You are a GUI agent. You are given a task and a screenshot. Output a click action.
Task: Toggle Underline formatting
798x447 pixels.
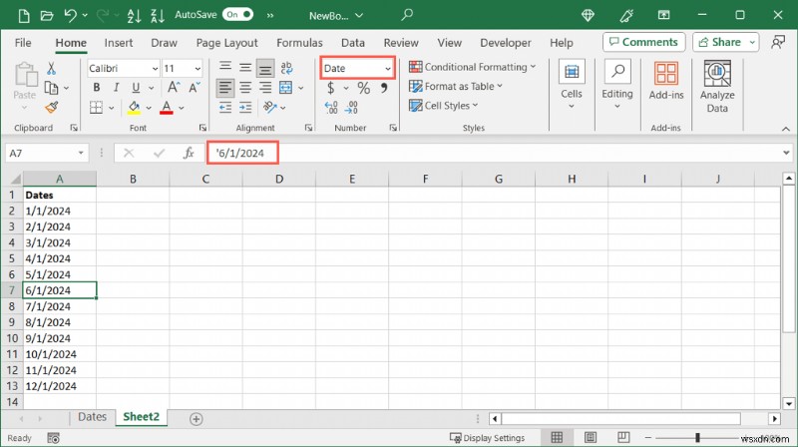pos(136,88)
